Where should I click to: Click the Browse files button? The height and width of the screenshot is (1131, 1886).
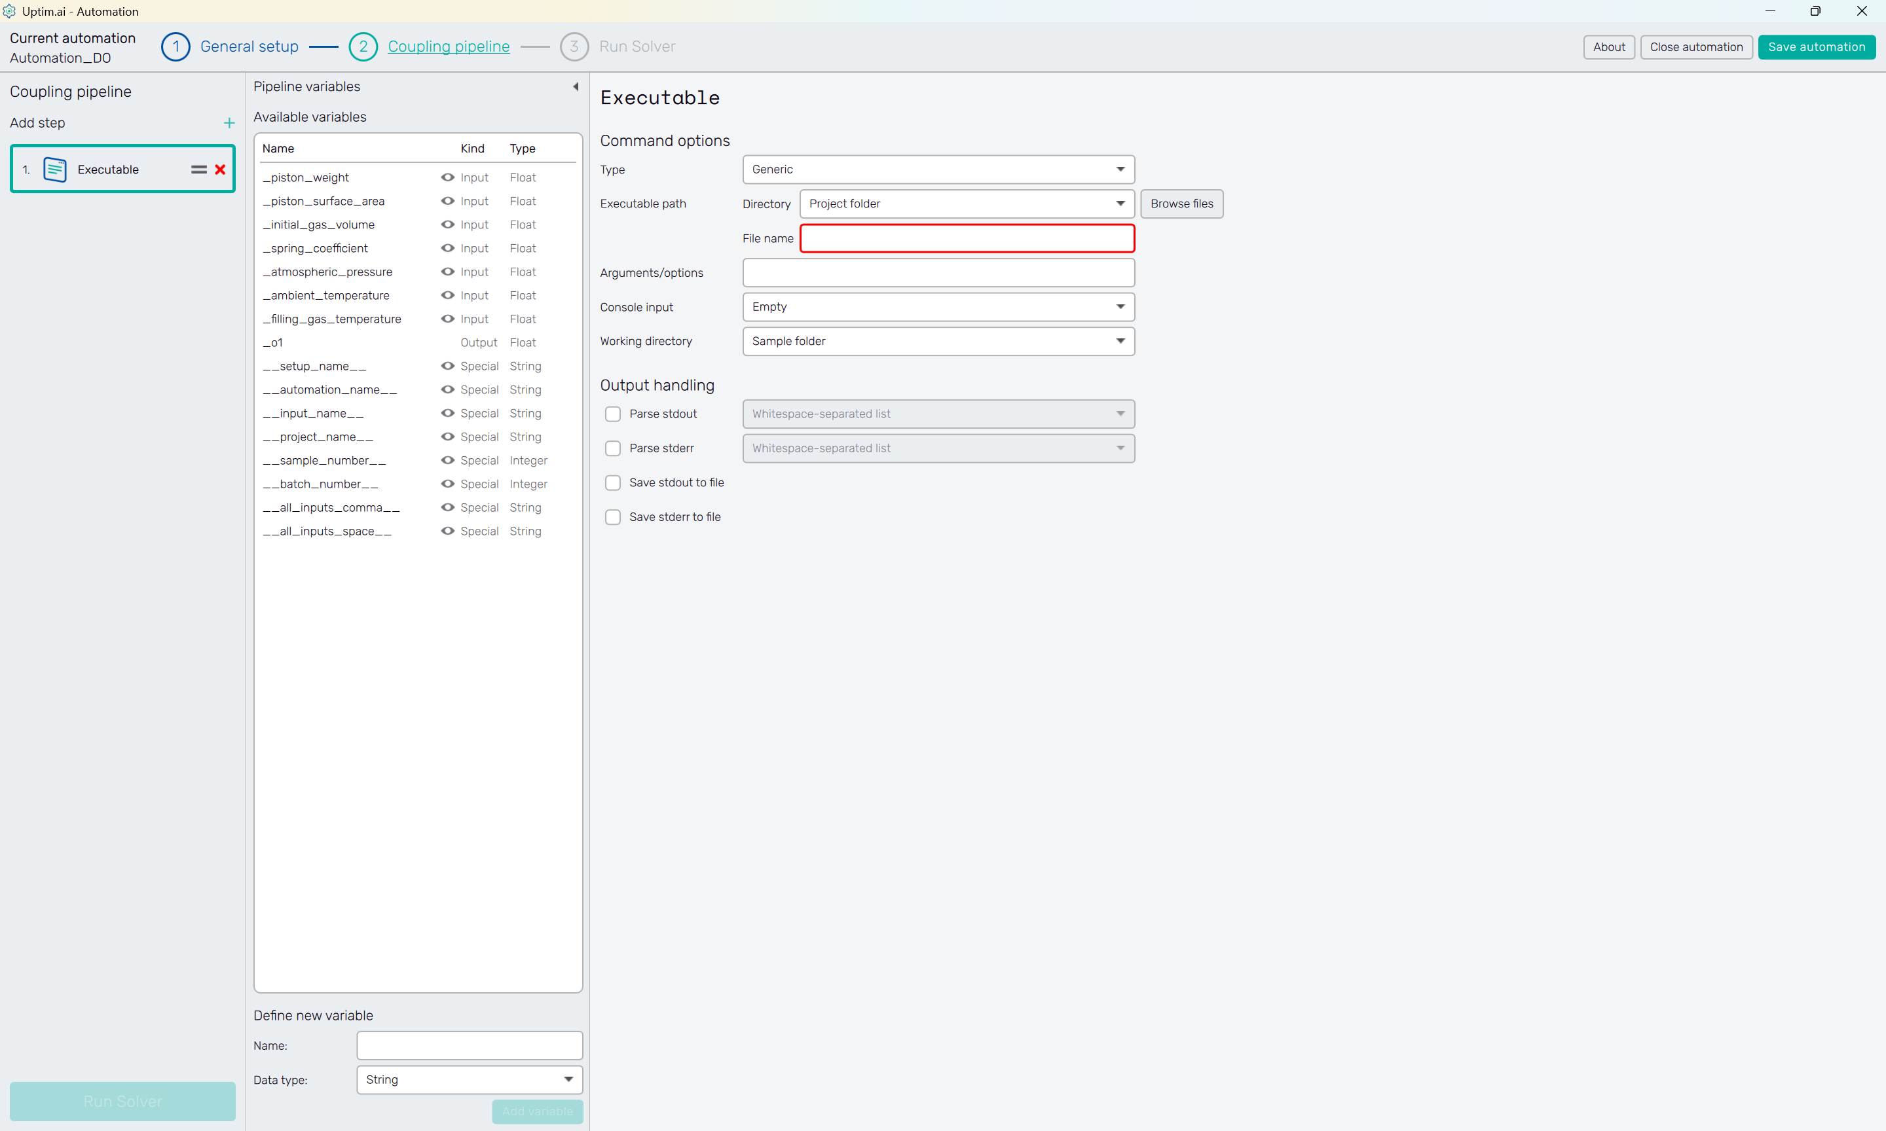point(1181,204)
